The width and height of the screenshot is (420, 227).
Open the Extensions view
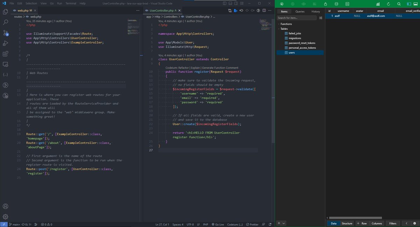point(5,54)
